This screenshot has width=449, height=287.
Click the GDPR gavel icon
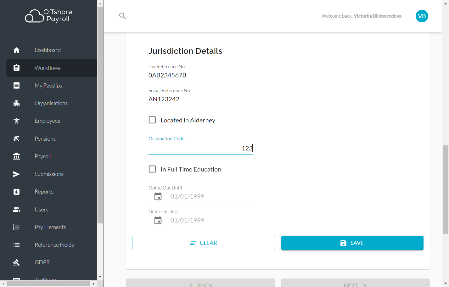[16, 262]
